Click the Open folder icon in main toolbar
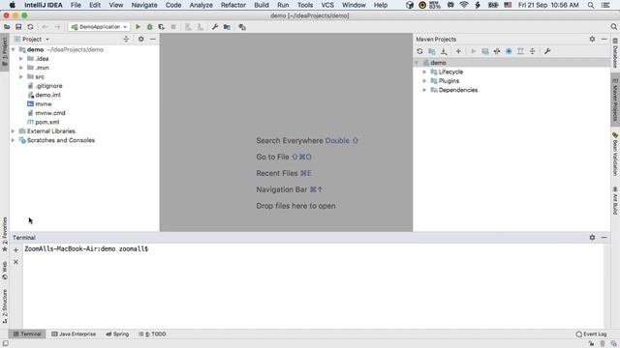 (x=7, y=27)
